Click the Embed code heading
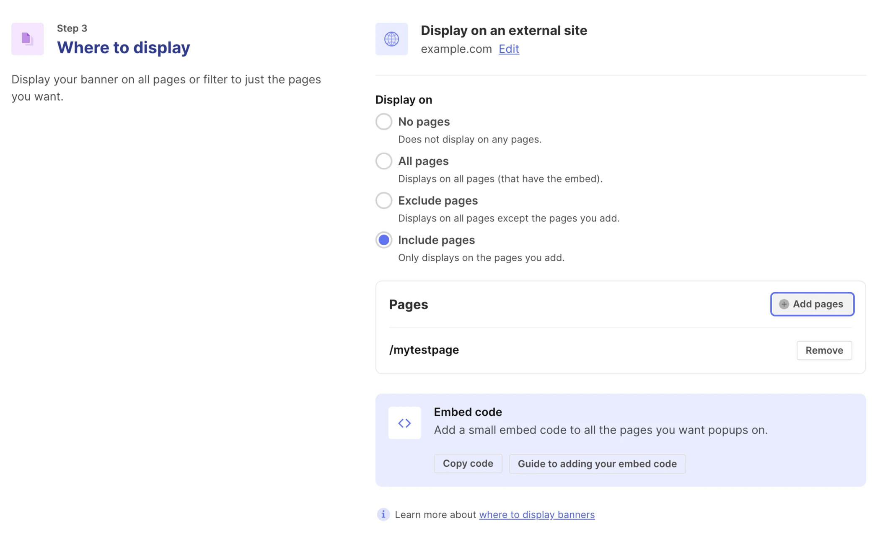The height and width of the screenshot is (540, 880). (x=468, y=412)
